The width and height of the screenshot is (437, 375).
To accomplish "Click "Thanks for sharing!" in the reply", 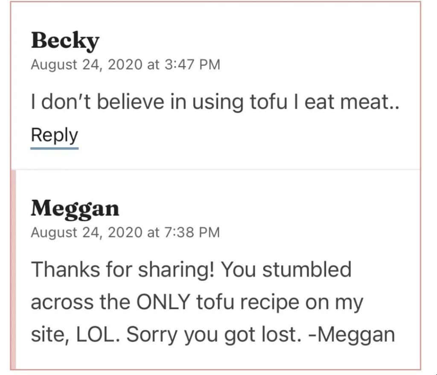I will (122, 270).
